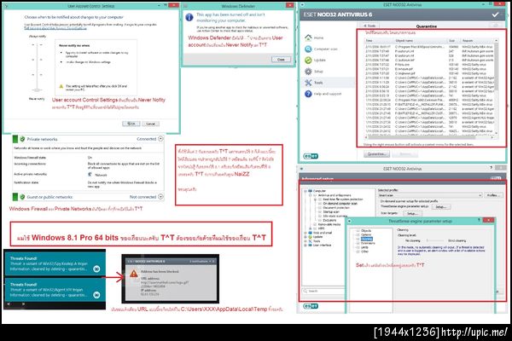Sort quarantine list by Reason column
512x341 pixels.
477,40
